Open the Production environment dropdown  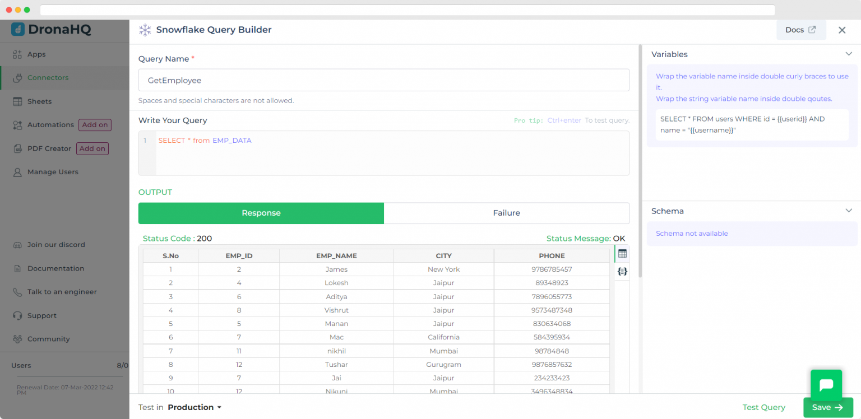click(x=195, y=407)
